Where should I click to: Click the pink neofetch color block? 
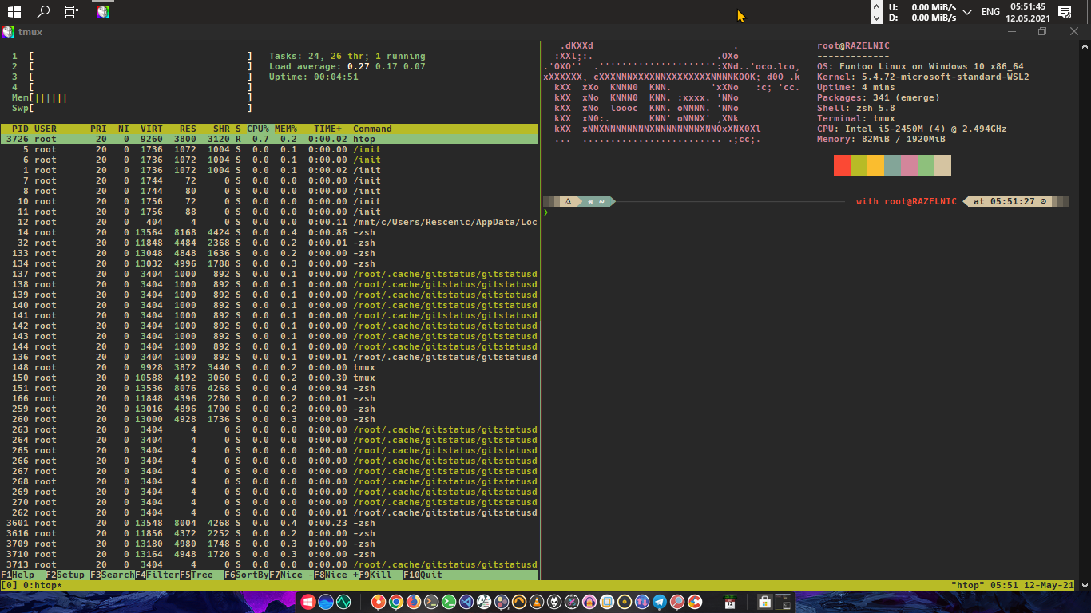(x=909, y=165)
